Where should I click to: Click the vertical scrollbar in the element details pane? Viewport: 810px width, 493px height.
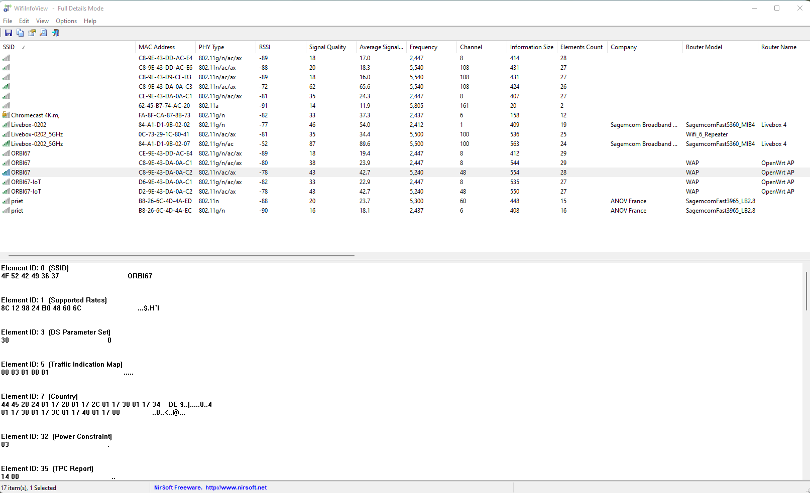[x=806, y=291]
